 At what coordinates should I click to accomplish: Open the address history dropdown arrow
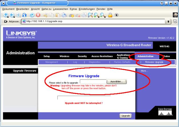pyautogui.click(x=168, y=21)
